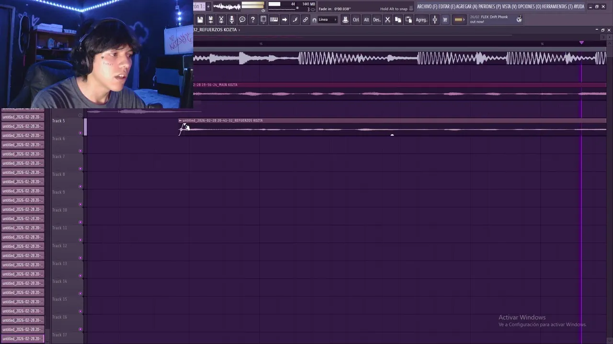Viewport: 613px width, 344px height.
Task: Click the top overview waveform
Action: tap(399, 58)
